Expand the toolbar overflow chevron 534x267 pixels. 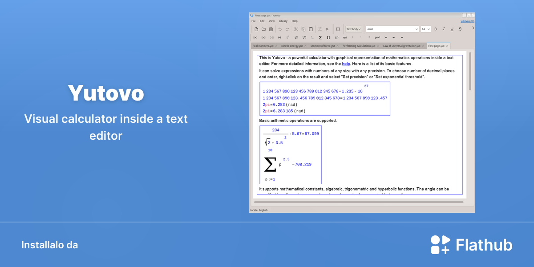473,28
